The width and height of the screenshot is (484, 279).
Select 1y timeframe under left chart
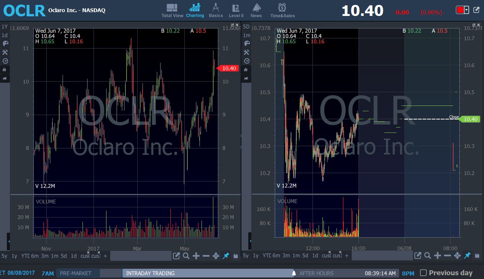pos(14,256)
